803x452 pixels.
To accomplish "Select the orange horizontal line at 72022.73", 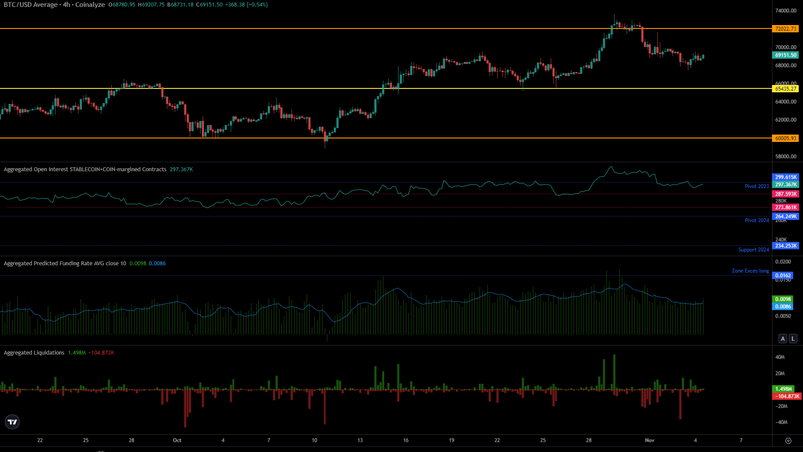I will coord(386,28).
